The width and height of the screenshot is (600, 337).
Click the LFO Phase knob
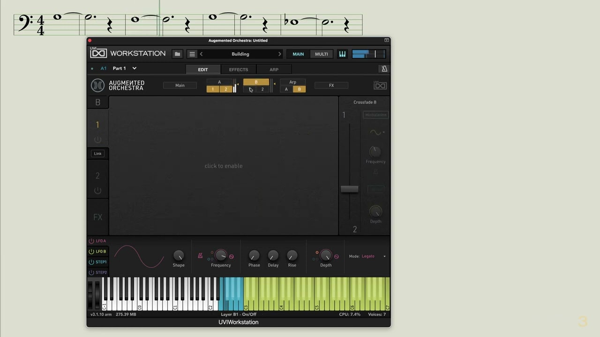254,255
